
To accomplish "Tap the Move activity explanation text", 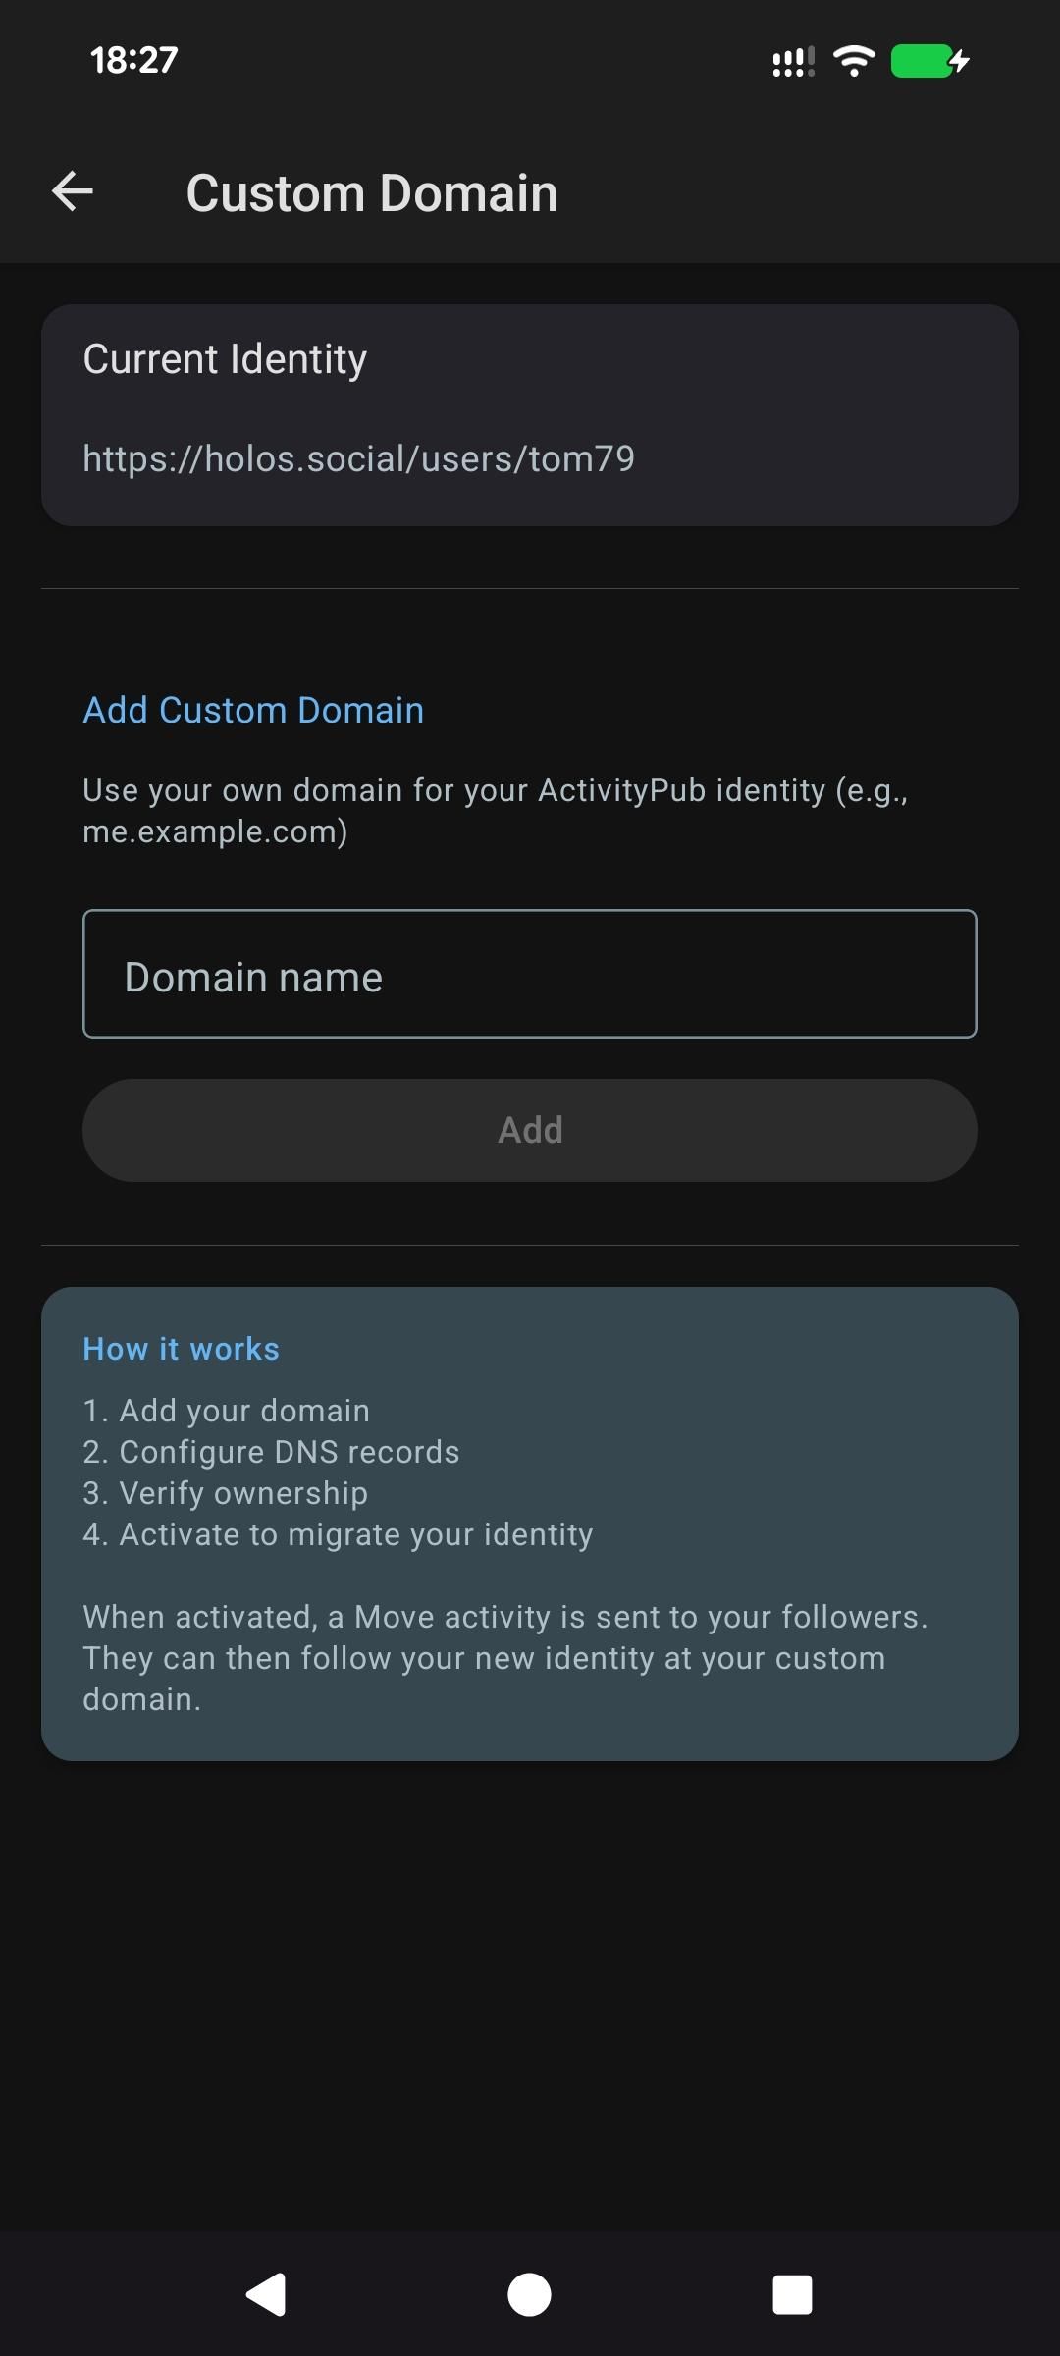I will [x=505, y=1657].
